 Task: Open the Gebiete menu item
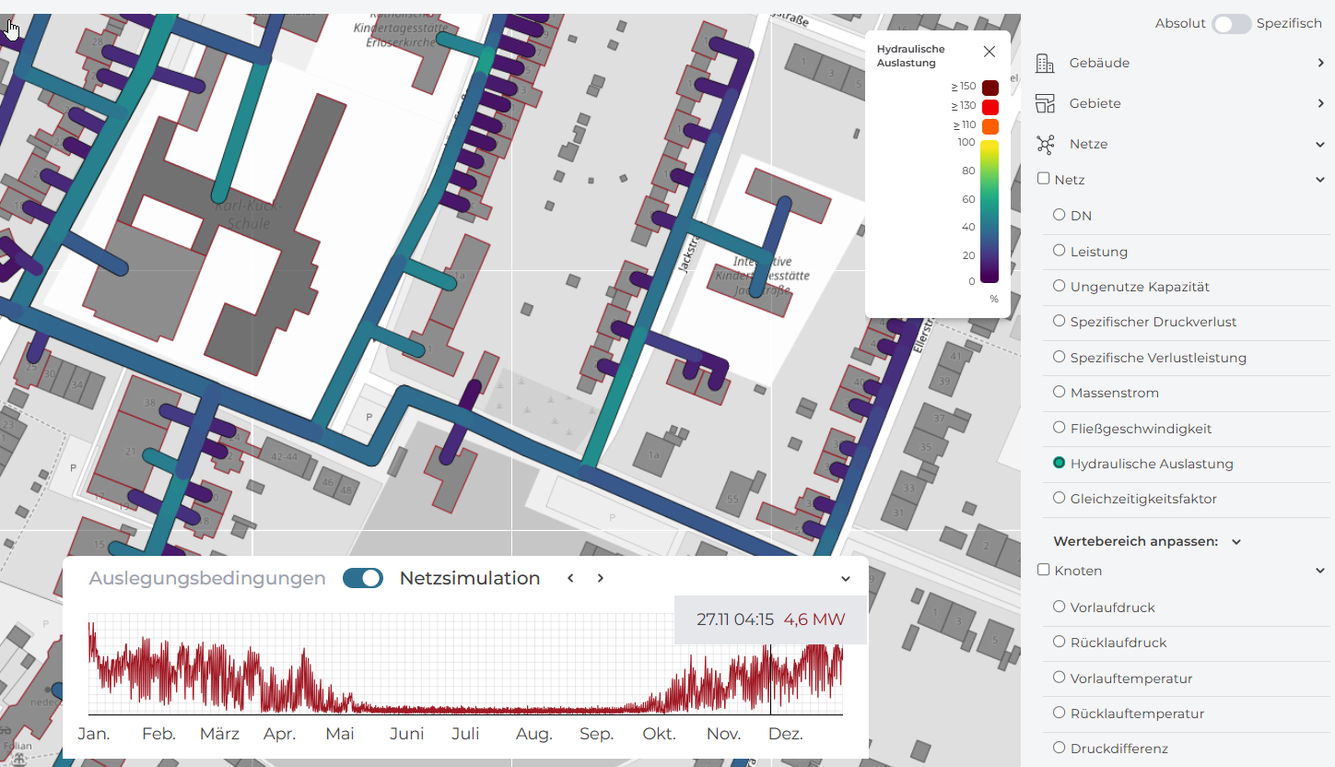[x=1095, y=103]
